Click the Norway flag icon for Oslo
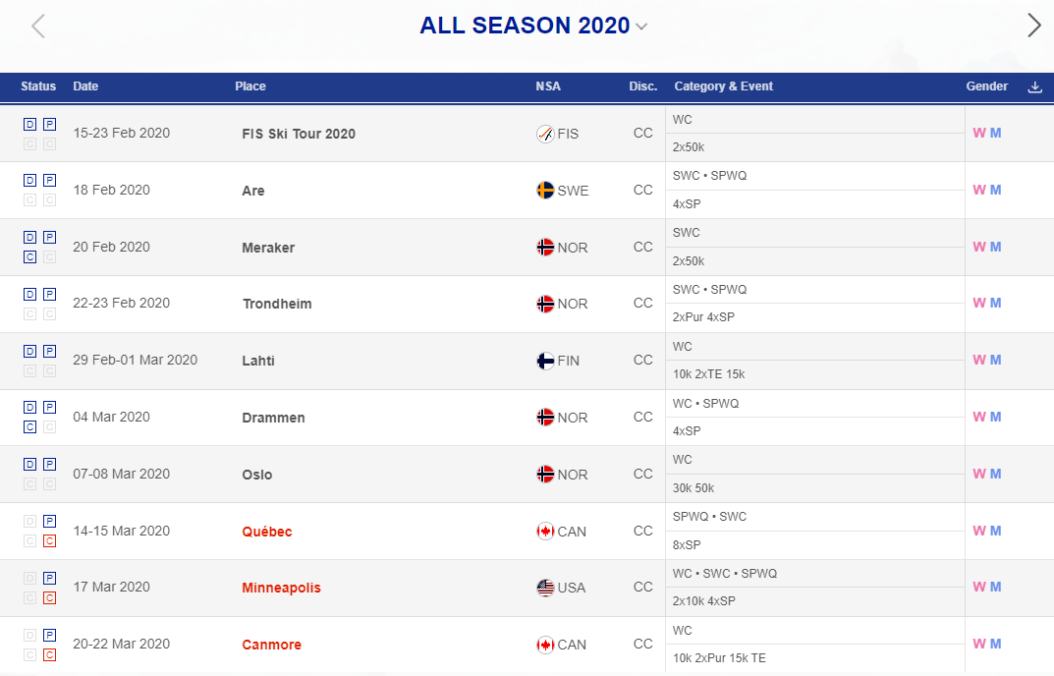 (545, 475)
